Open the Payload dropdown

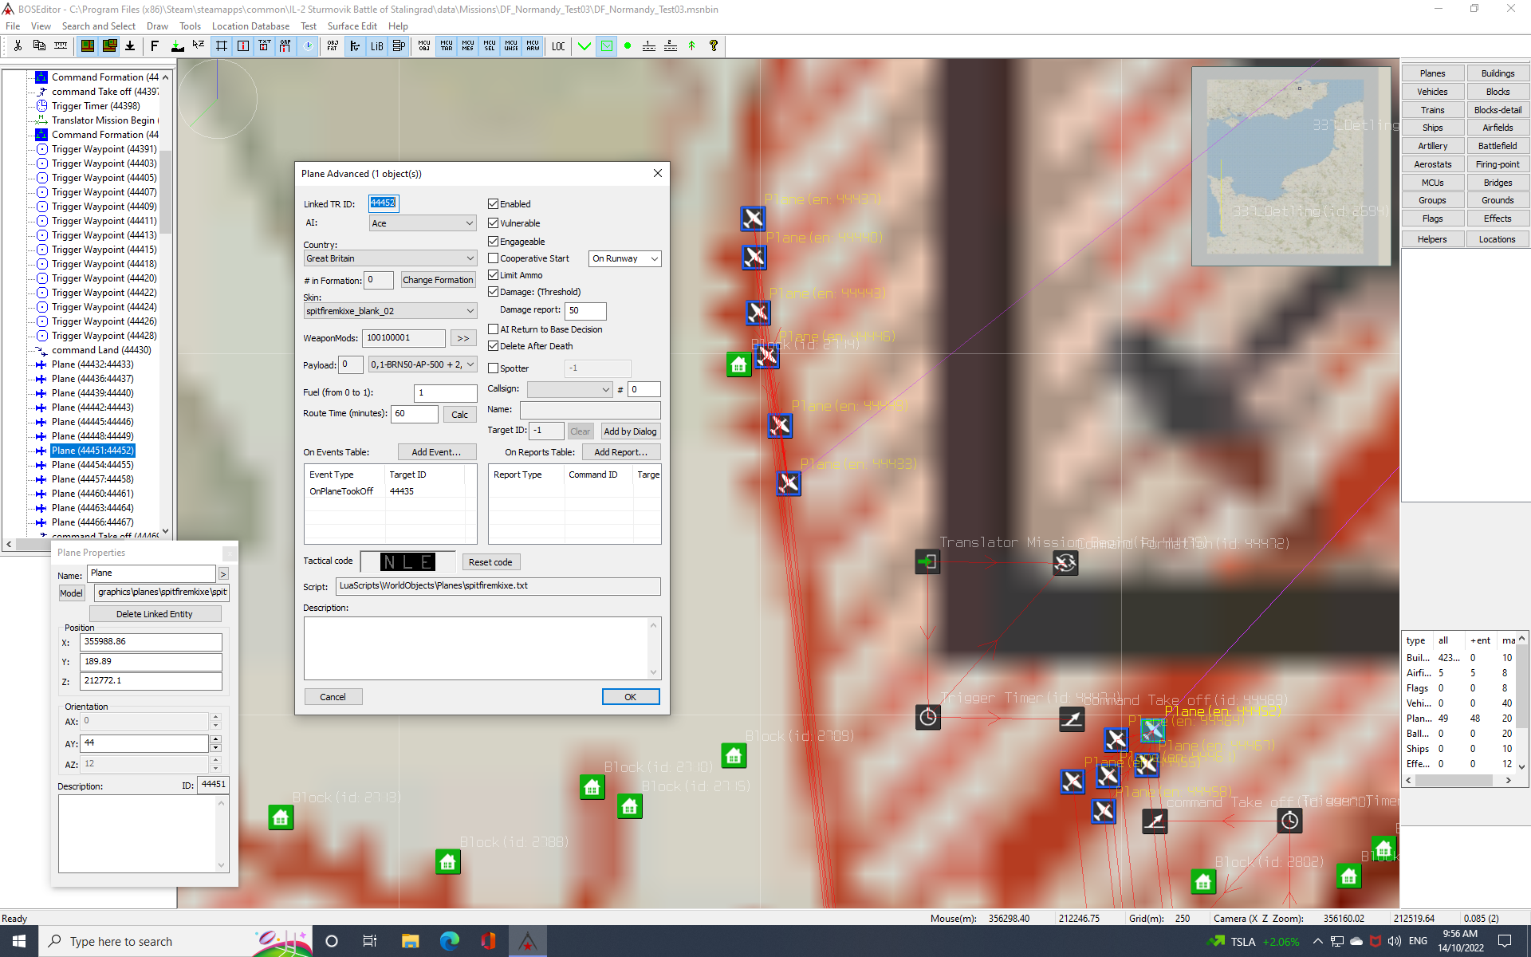(423, 364)
